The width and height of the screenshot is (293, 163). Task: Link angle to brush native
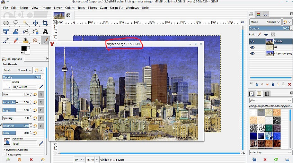pyautogui.click(x=41, y=110)
